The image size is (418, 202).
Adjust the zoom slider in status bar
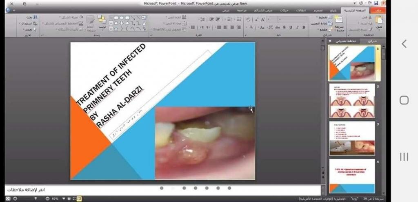tap(36, 199)
